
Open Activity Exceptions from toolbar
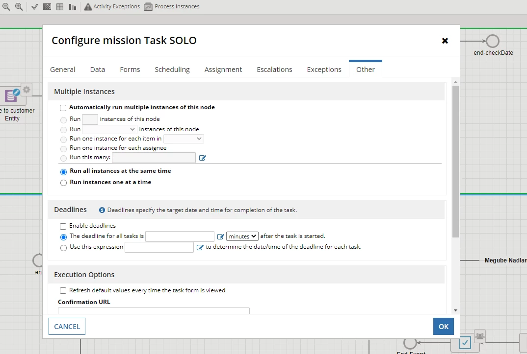pos(112,6)
